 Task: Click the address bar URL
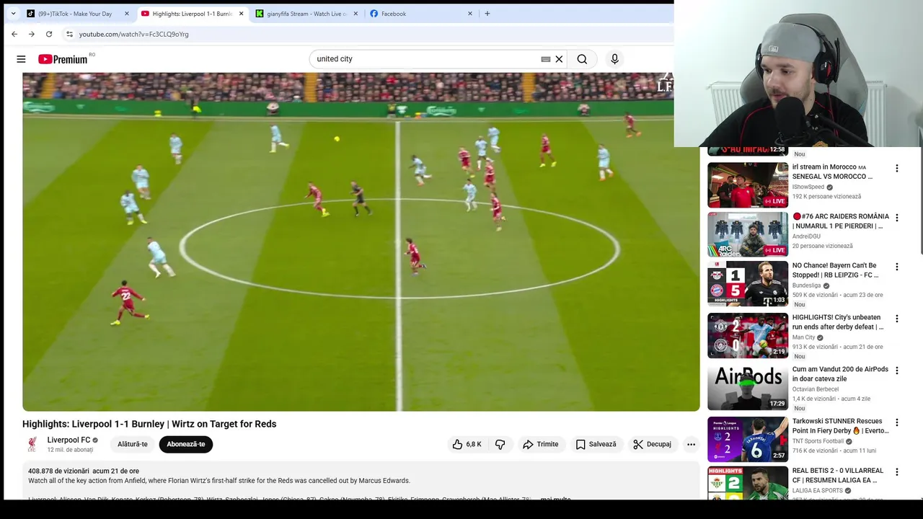[134, 34]
